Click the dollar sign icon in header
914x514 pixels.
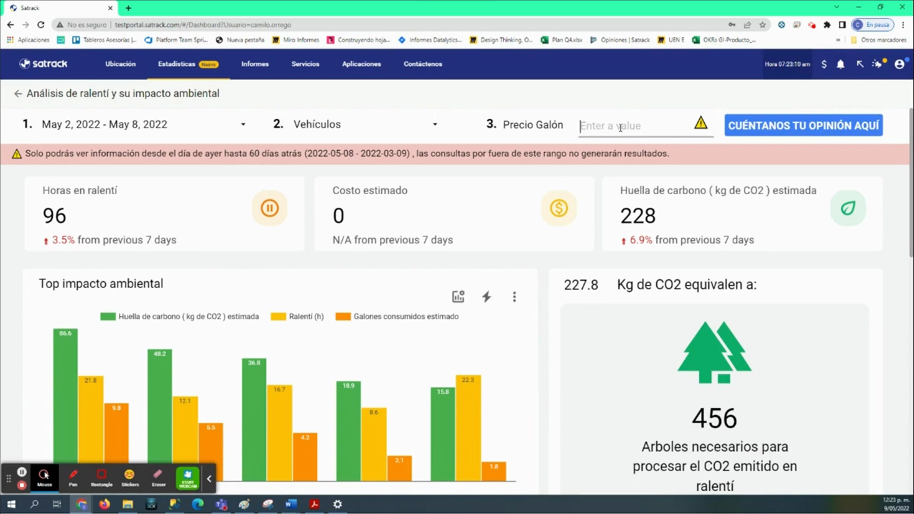click(x=824, y=64)
